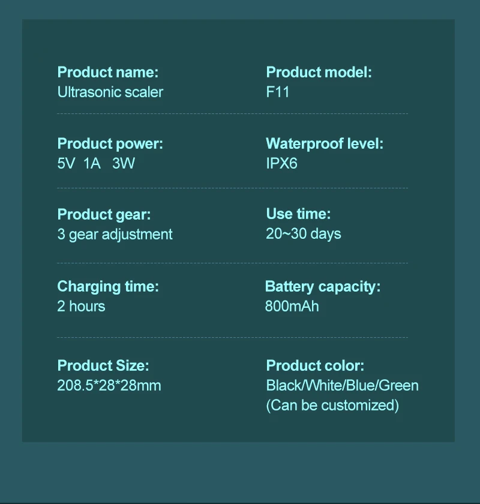Select the 'Ultrasonic scaler' text
The height and width of the screenshot is (504, 480).
pyautogui.click(x=110, y=92)
